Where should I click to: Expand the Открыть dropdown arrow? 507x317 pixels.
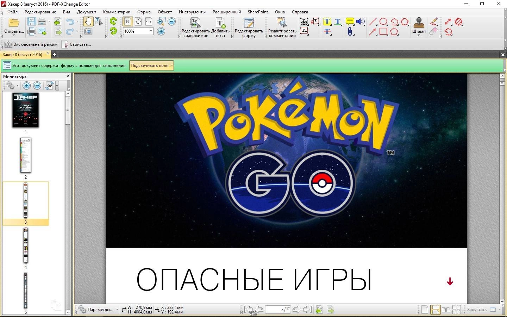14,36
